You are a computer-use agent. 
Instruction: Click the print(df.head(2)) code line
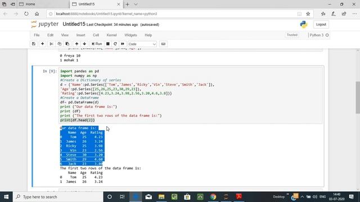[x=78, y=120]
